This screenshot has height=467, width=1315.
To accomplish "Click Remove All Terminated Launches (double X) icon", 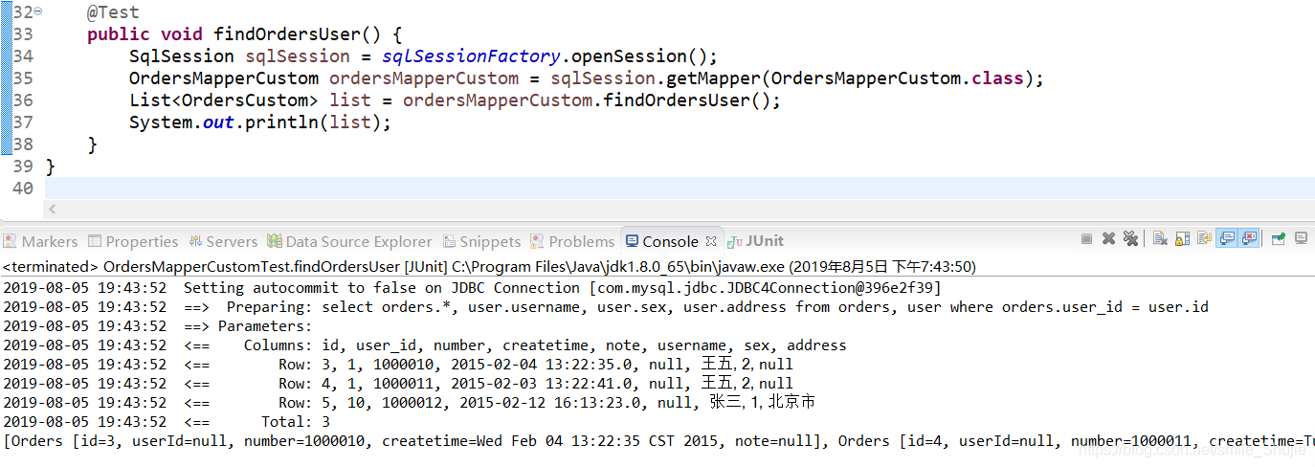I will (x=1130, y=238).
